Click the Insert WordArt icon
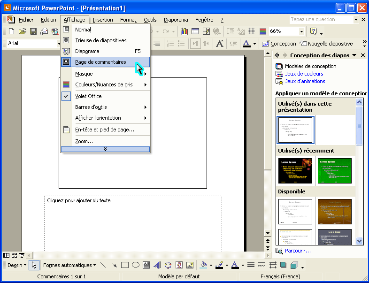 click(157, 265)
